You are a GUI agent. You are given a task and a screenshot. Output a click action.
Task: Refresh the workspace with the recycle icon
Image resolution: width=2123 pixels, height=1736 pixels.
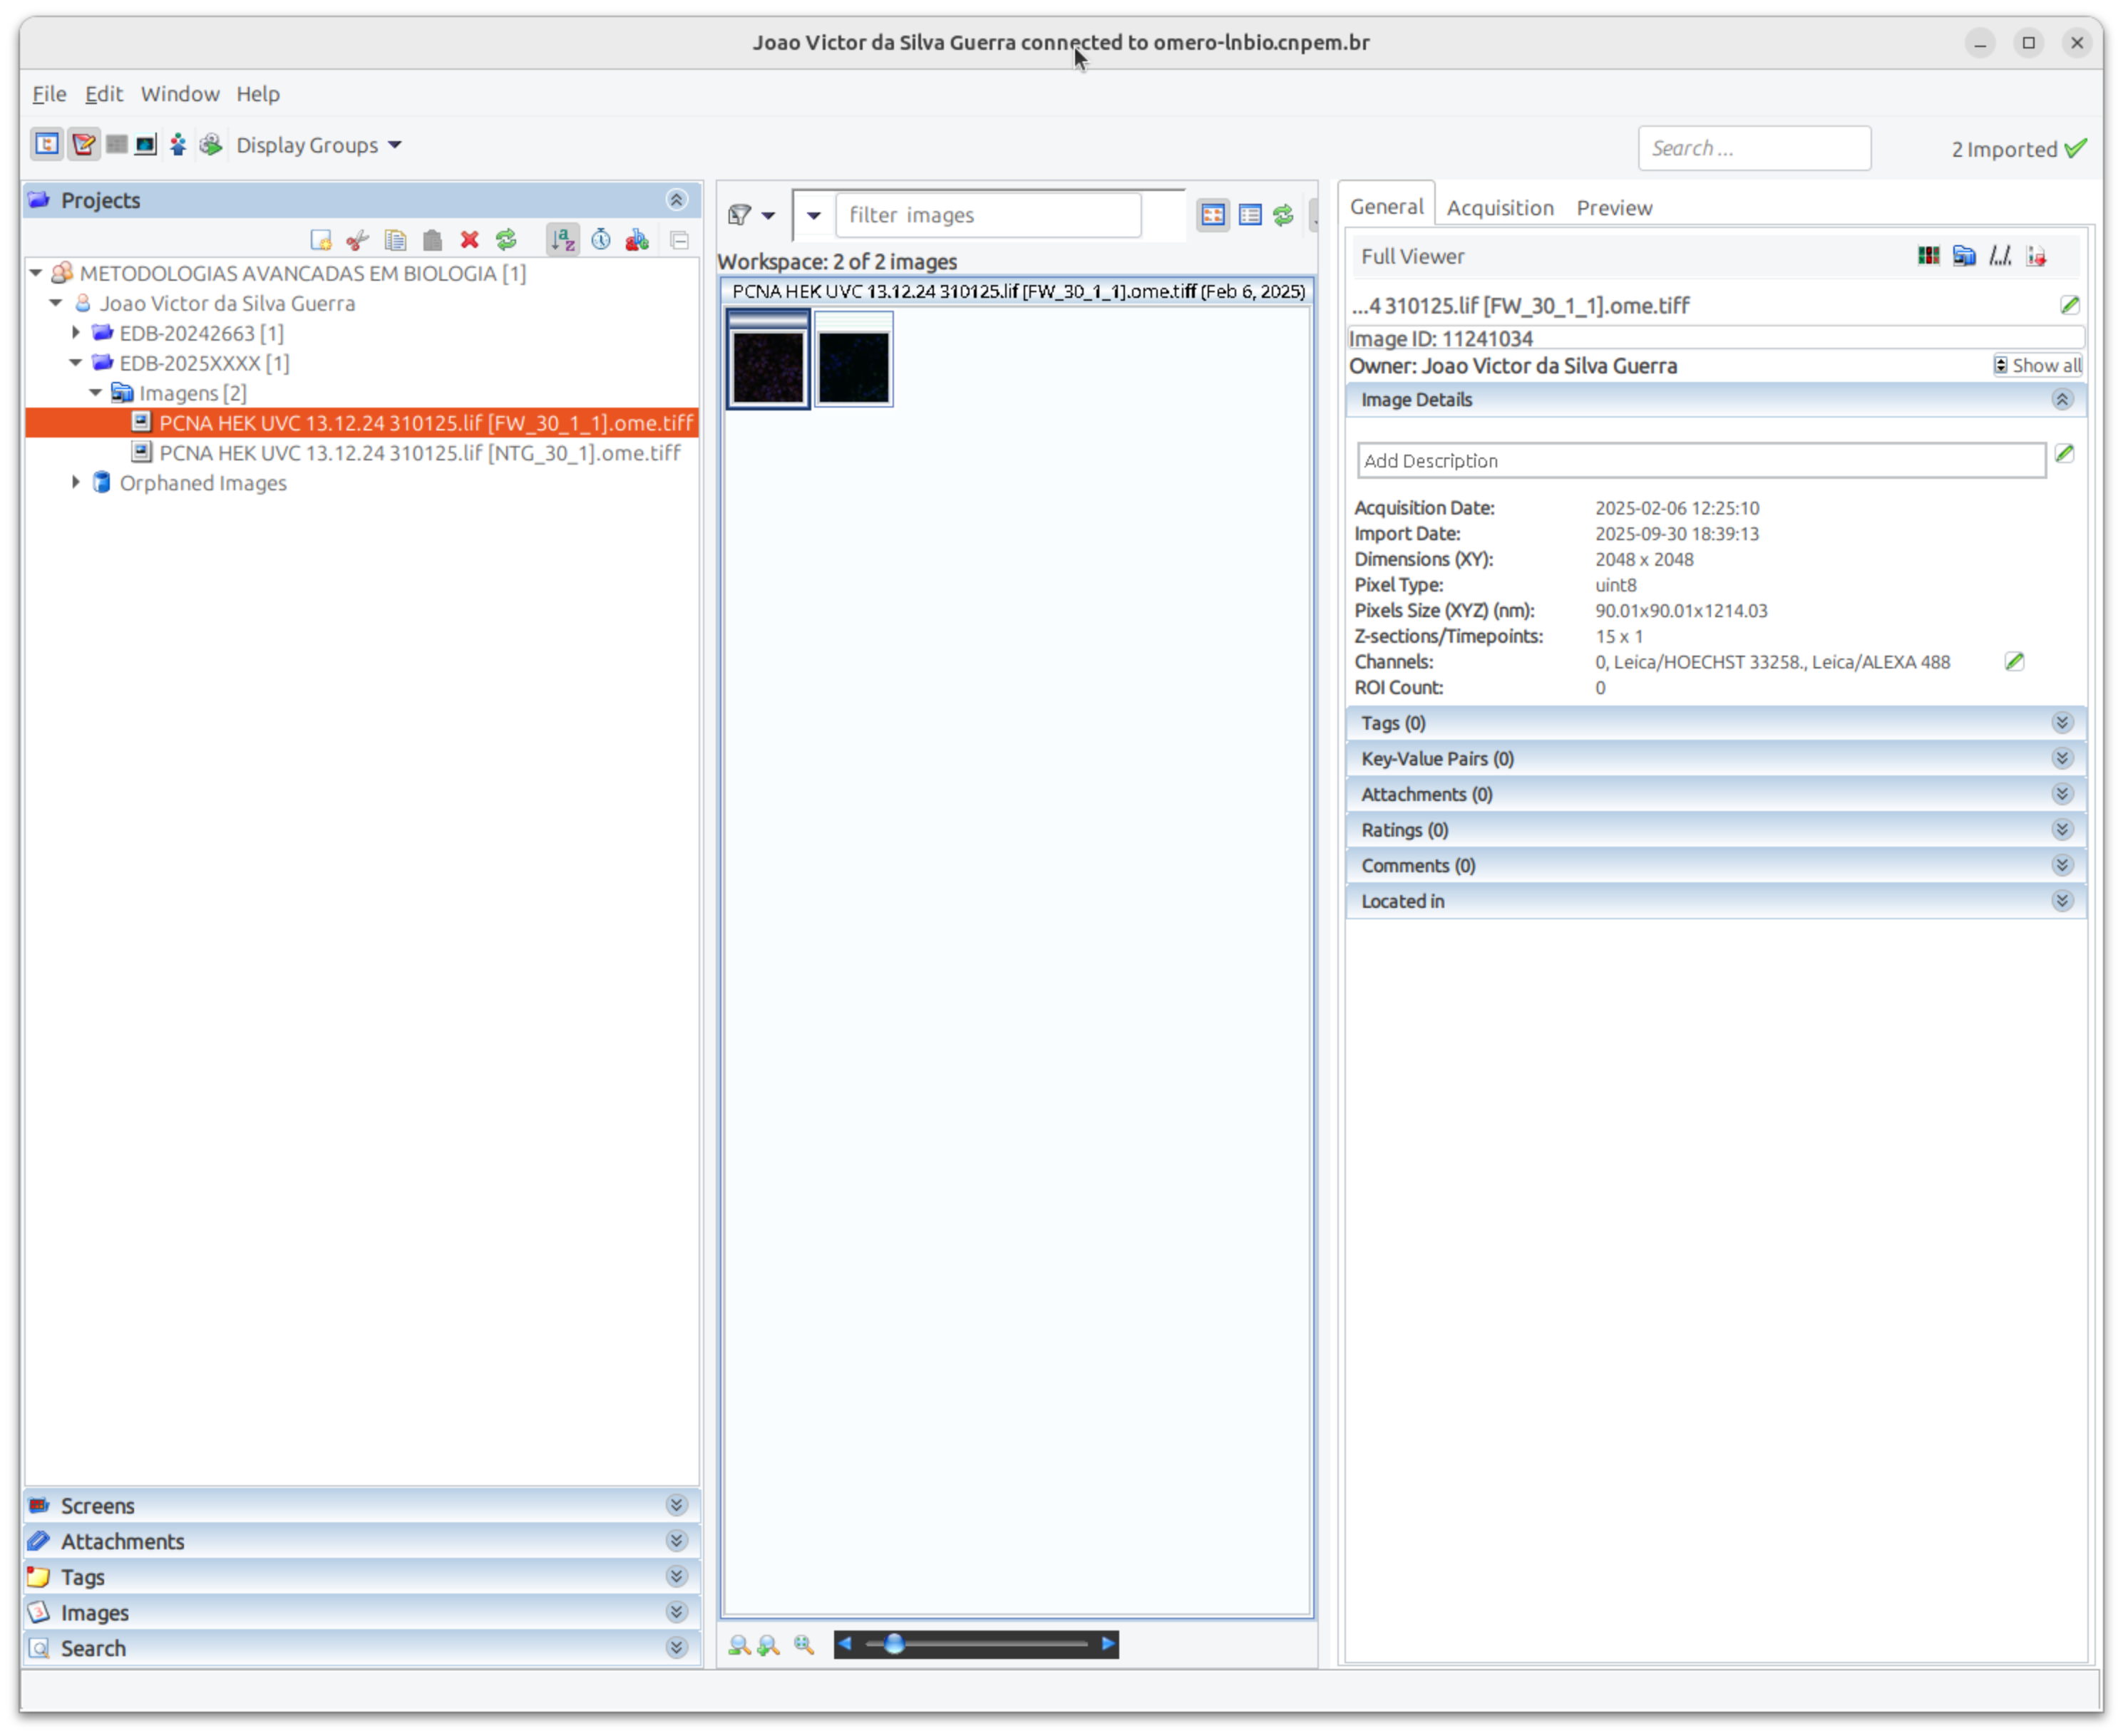coord(1284,215)
